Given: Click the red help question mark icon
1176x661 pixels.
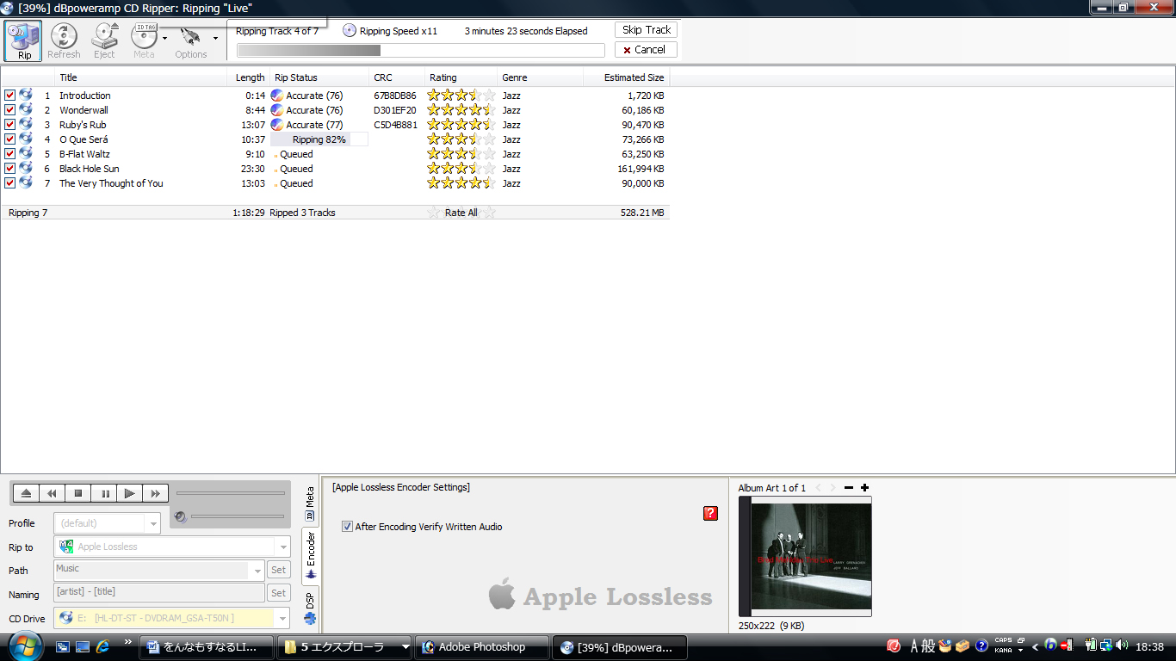Looking at the screenshot, I should click(710, 514).
